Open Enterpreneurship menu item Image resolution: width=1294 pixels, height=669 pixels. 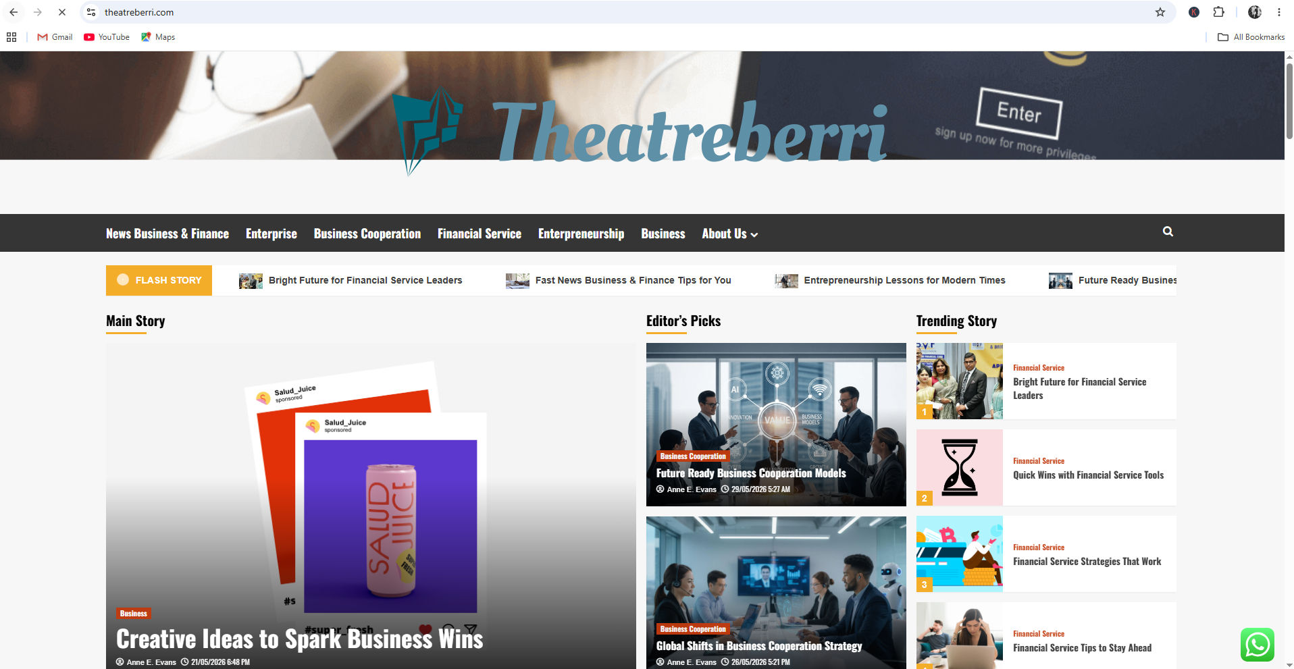pyautogui.click(x=581, y=234)
